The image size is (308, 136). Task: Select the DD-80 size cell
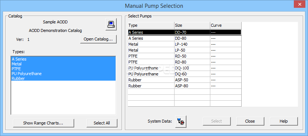(192, 38)
